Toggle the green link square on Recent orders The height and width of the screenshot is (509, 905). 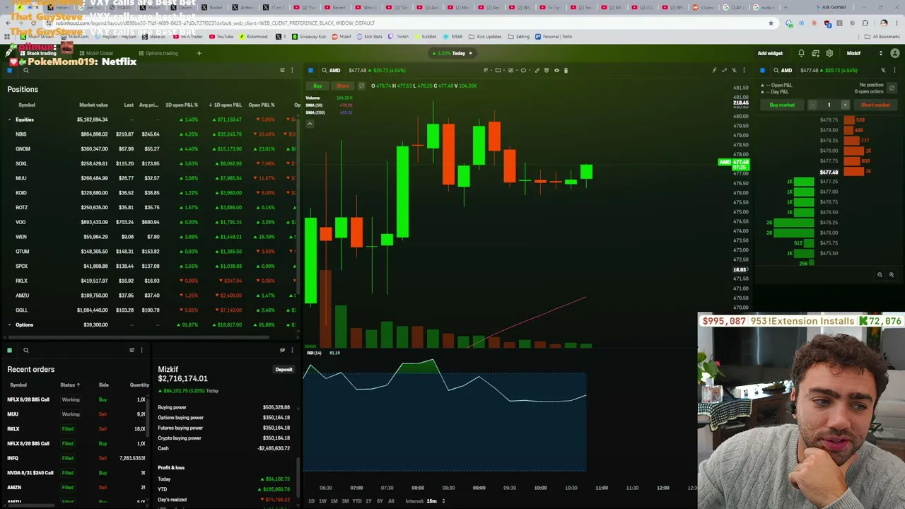(9, 350)
